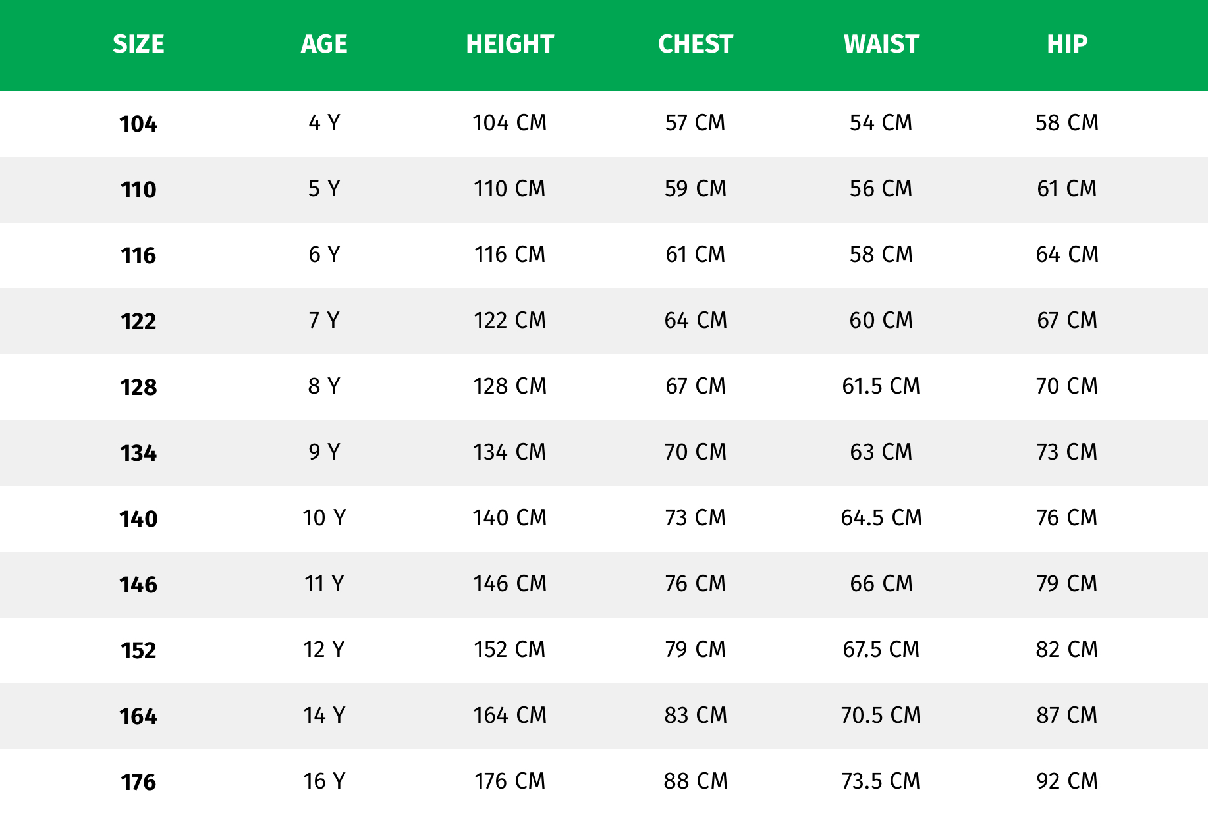Select the bold size 122 cell

point(138,321)
